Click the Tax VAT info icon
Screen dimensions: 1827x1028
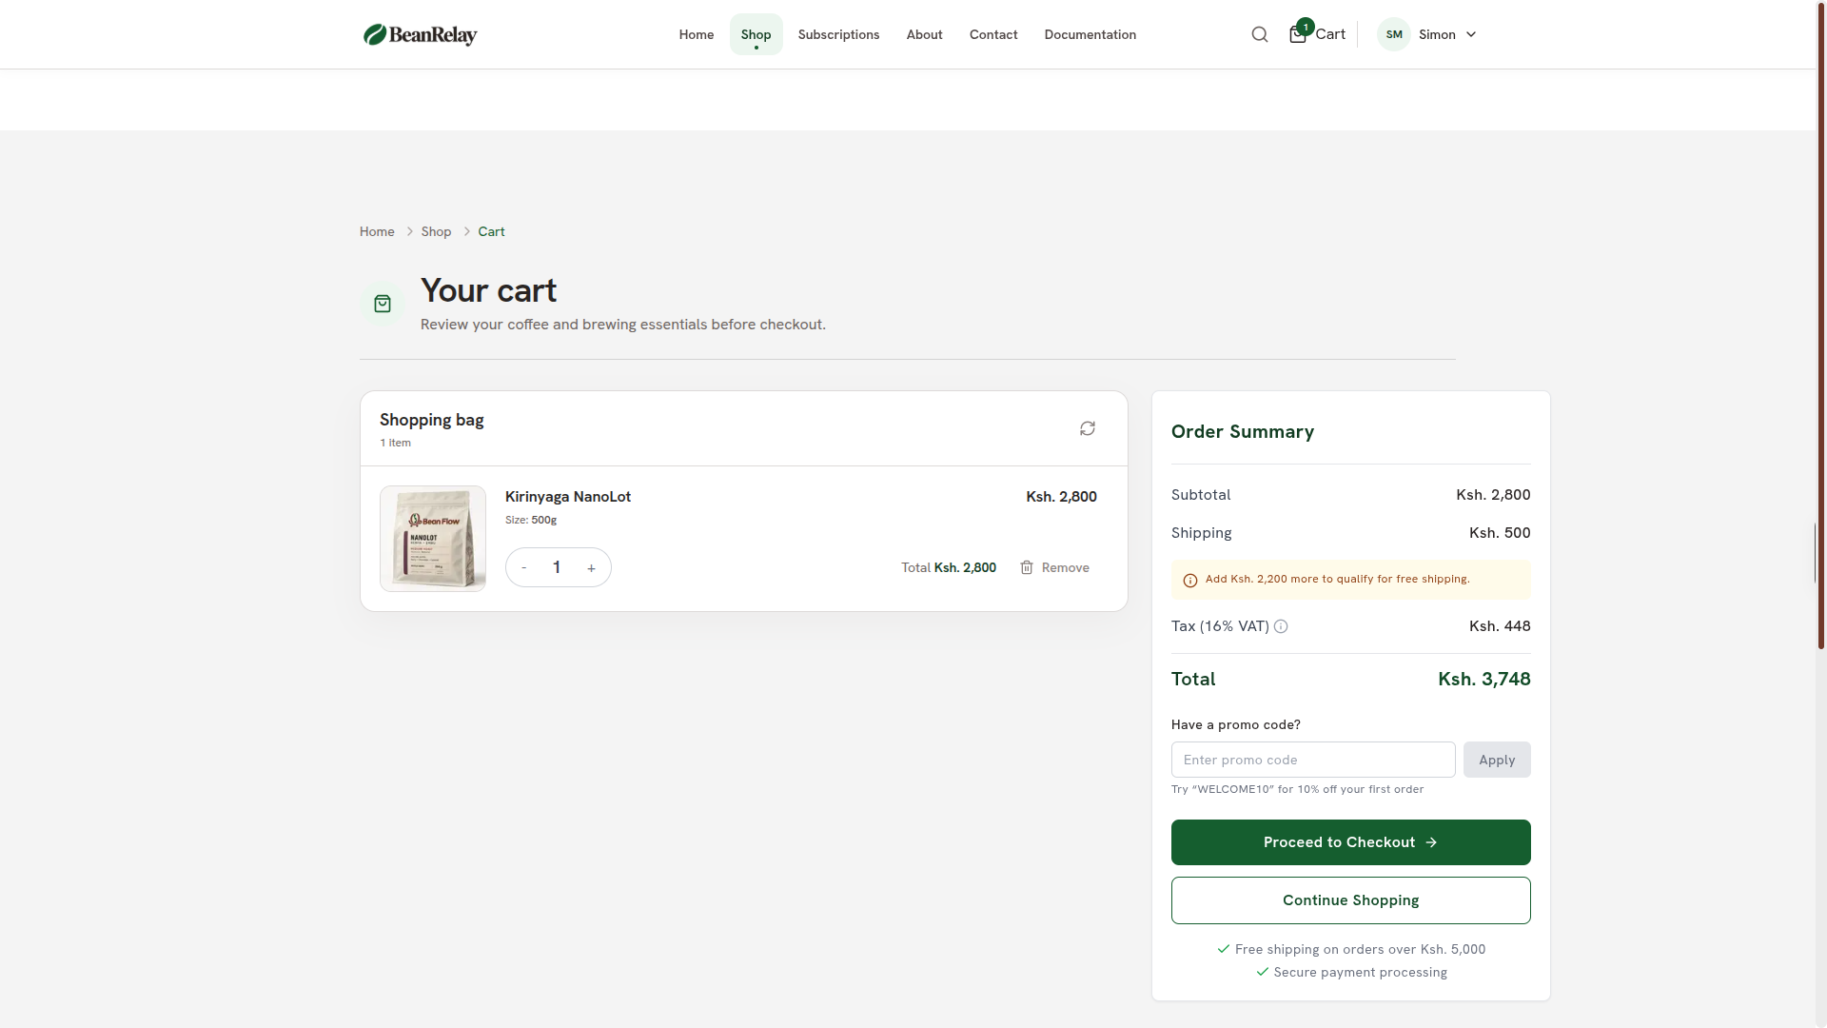coord(1281,626)
